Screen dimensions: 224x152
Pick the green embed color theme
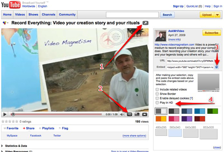click(213, 111)
